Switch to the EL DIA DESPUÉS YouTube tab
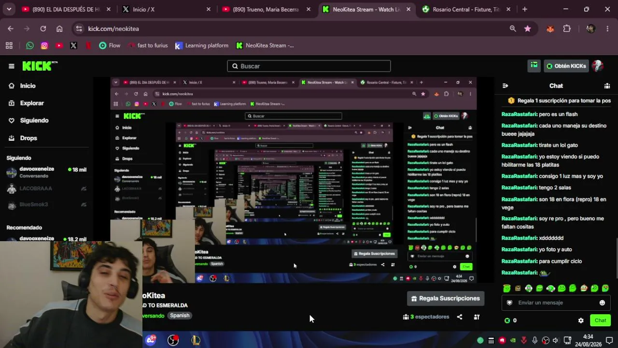 [66, 9]
